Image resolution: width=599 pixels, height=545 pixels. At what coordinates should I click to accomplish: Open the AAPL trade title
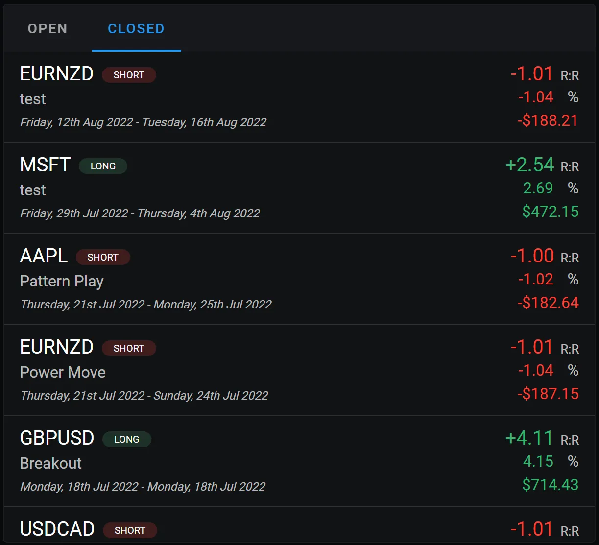[x=44, y=256]
